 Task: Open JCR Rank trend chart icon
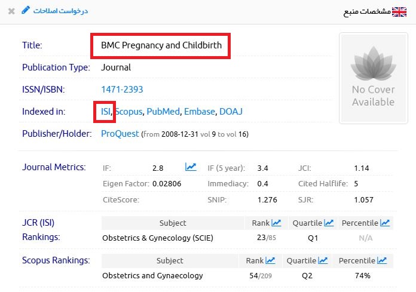click(276, 223)
